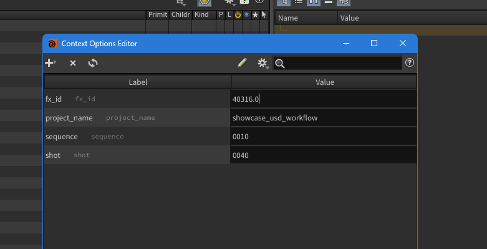Click the Value column header in editor
This screenshot has height=249, width=487.
pos(324,82)
